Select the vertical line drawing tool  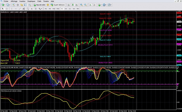[x=12, y=9]
